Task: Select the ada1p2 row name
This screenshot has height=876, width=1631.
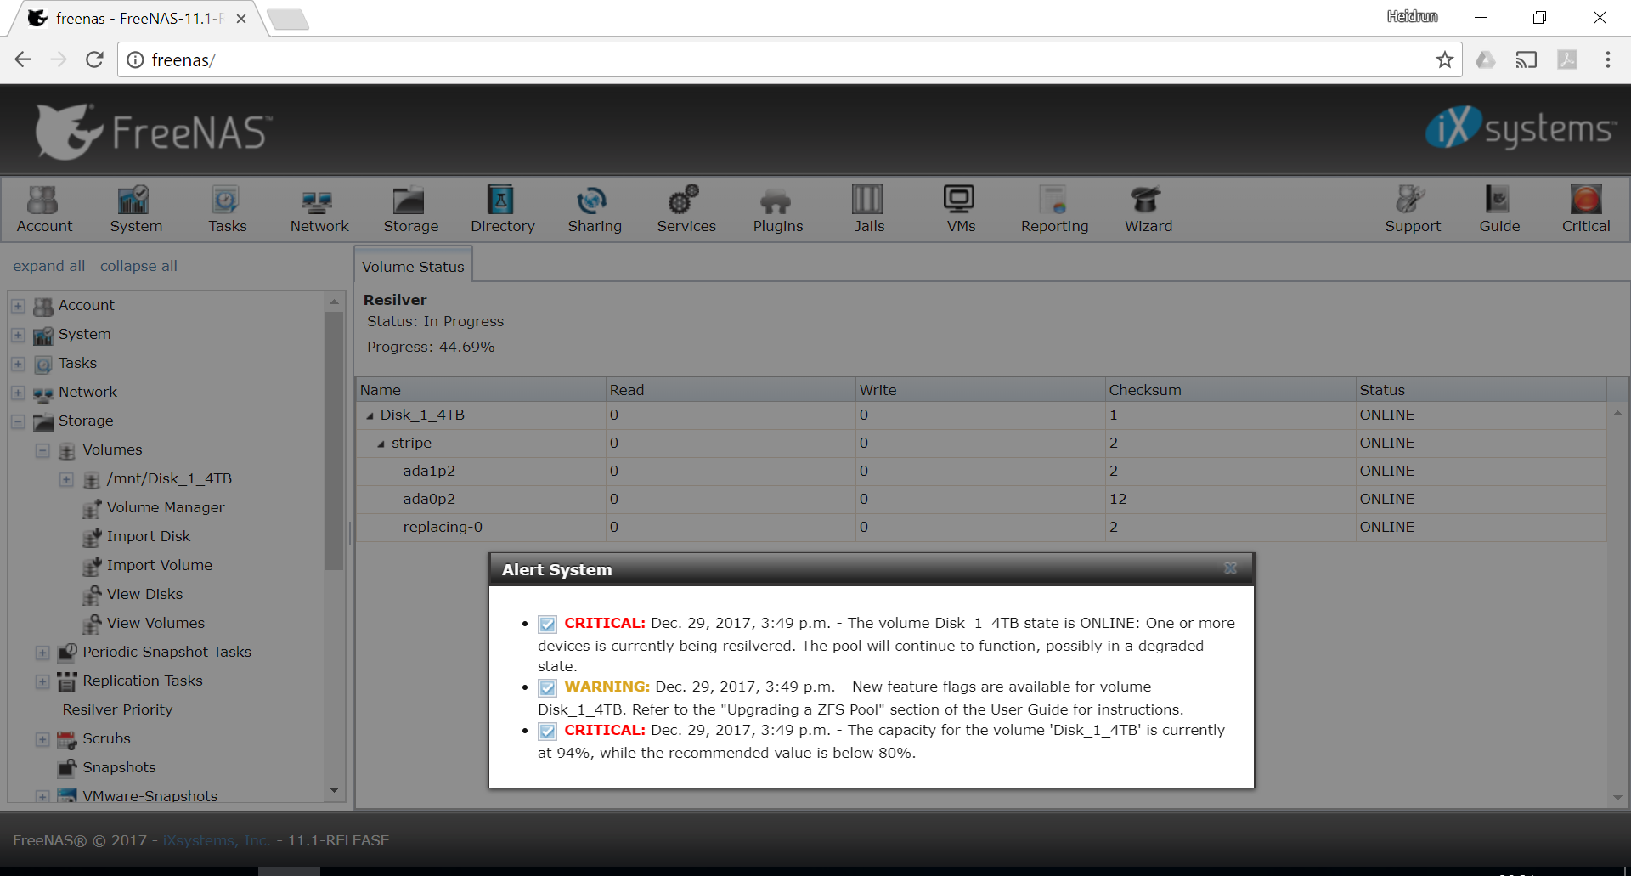Action: (x=429, y=471)
